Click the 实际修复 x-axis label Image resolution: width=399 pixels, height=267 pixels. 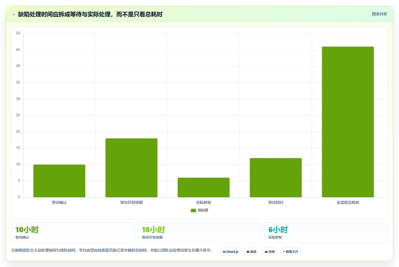click(x=204, y=202)
